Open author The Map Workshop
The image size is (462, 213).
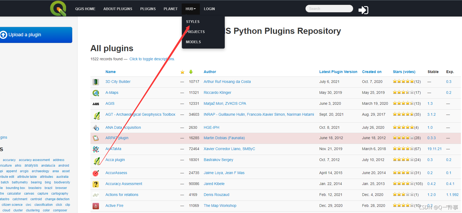[x=220, y=206]
